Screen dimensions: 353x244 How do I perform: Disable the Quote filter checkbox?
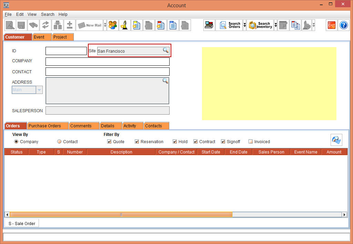[x=109, y=141]
